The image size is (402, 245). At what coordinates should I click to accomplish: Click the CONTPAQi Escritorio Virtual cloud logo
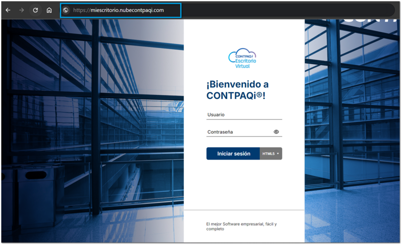[242, 58]
